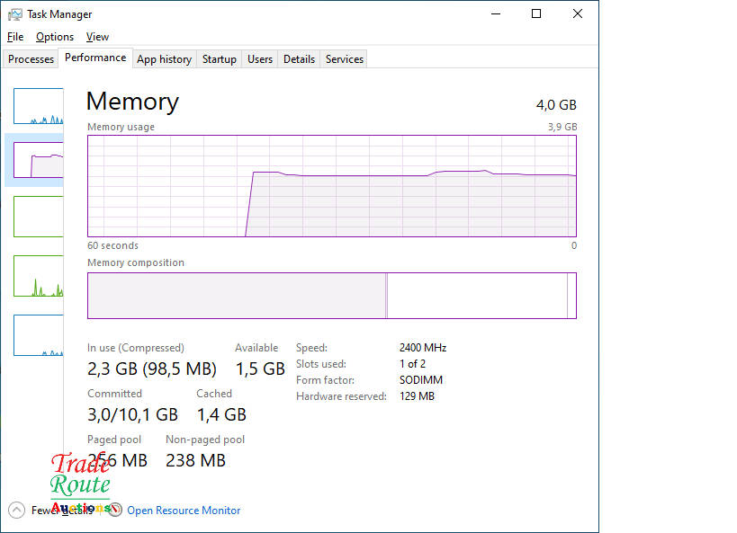Open the Services tab
This screenshot has height=533, width=737.
[x=345, y=59]
